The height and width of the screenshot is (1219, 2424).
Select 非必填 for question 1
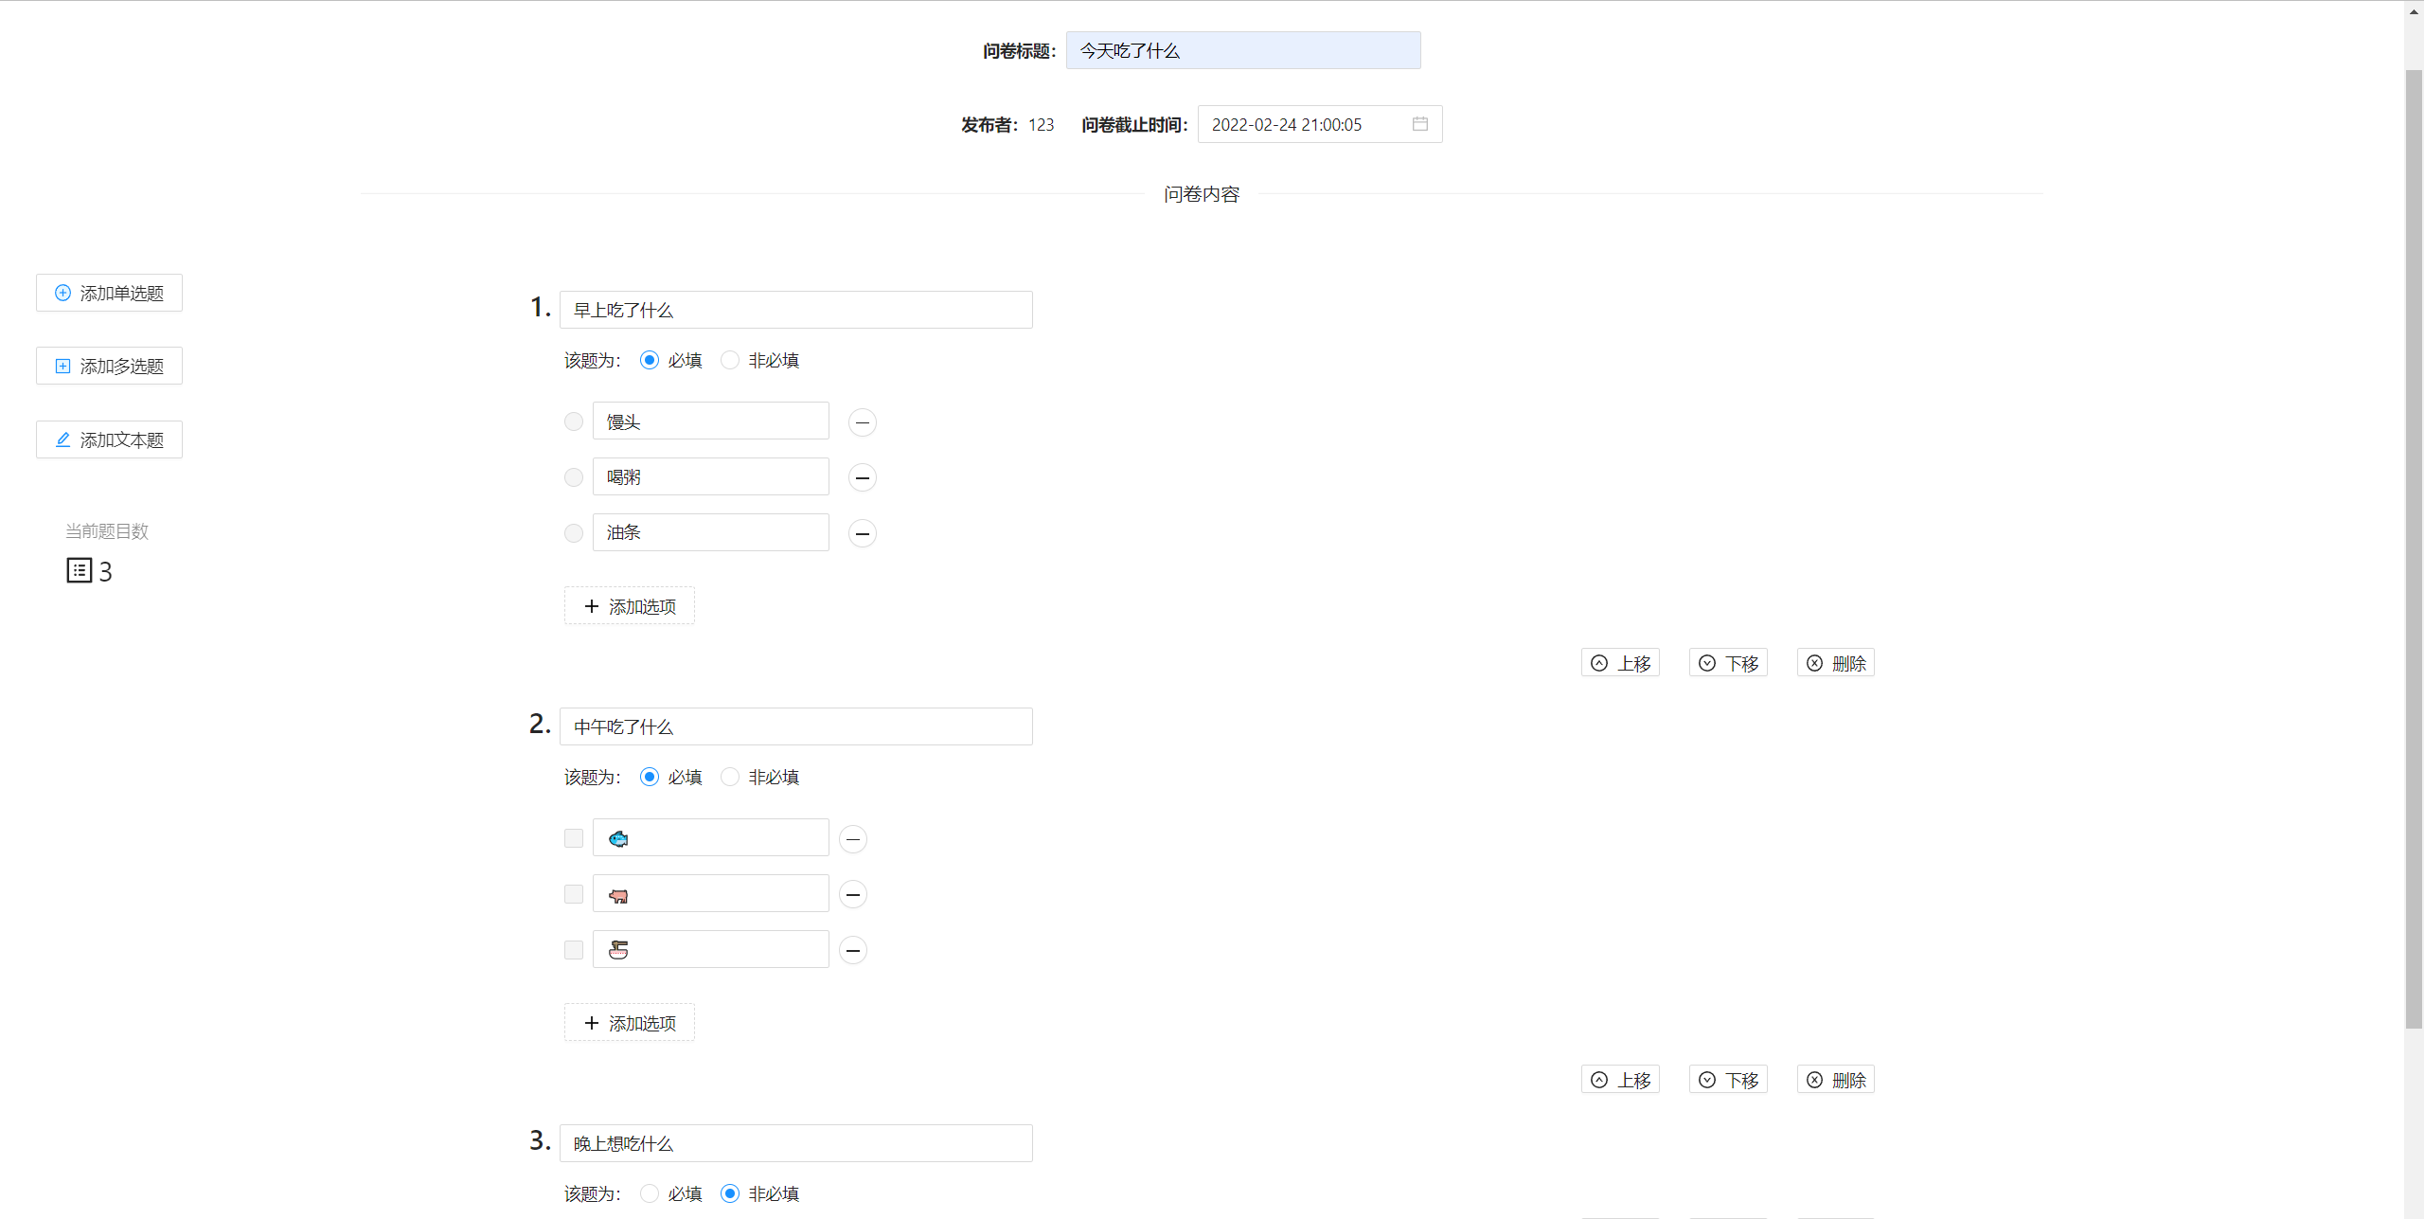coord(729,360)
